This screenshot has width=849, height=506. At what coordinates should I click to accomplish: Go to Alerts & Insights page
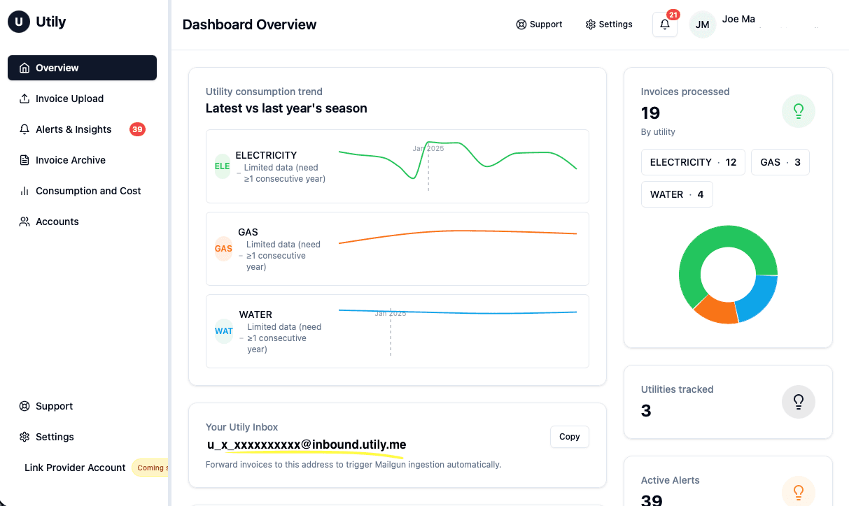click(x=73, y=129)
